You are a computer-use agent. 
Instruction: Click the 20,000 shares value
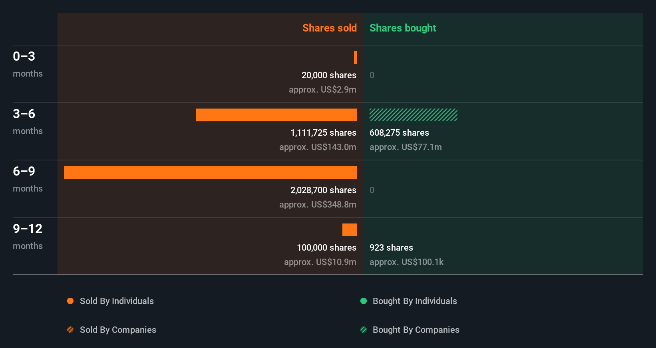[x=329, y=75]
